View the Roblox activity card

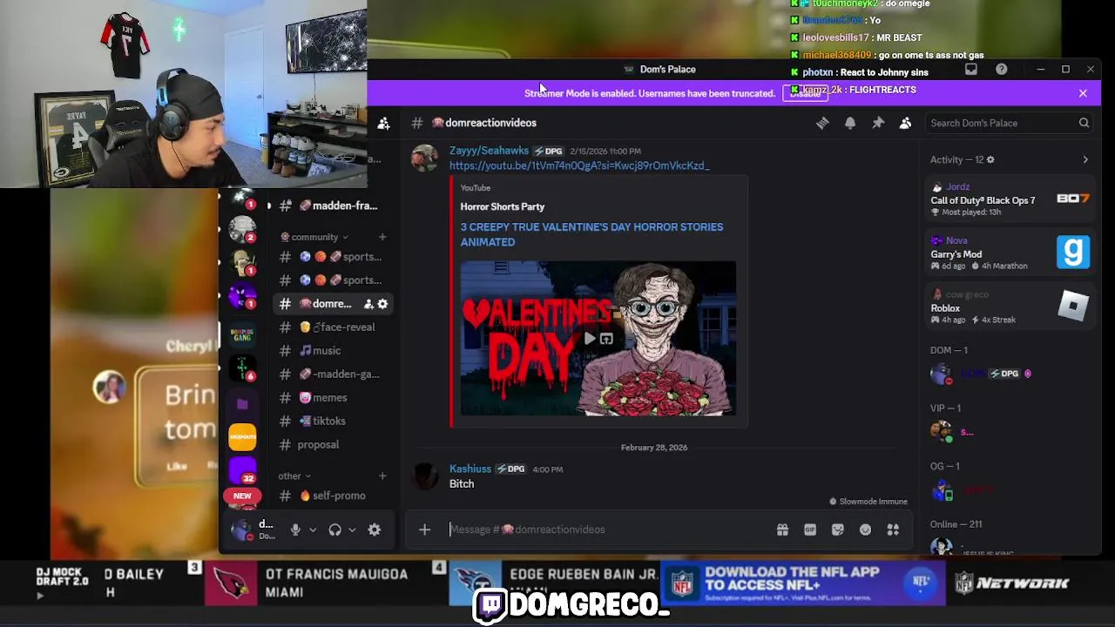1010,307
